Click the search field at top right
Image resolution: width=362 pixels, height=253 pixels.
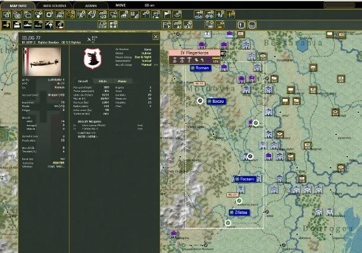tap(340, 5)
